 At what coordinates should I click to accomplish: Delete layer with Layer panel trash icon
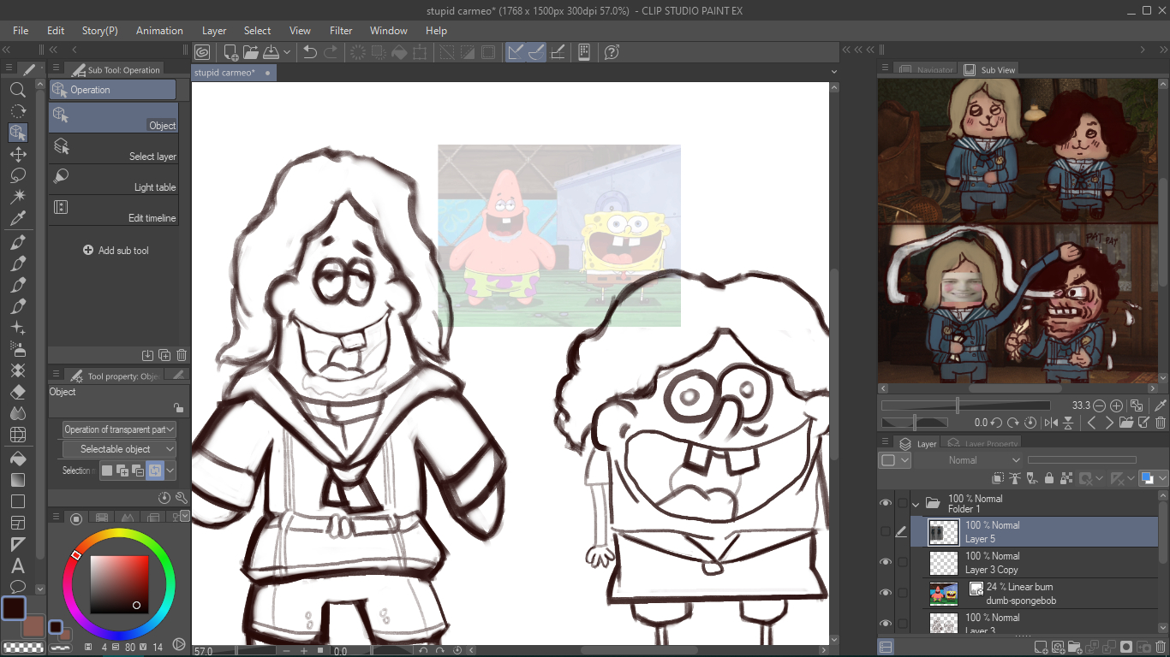1161,647
